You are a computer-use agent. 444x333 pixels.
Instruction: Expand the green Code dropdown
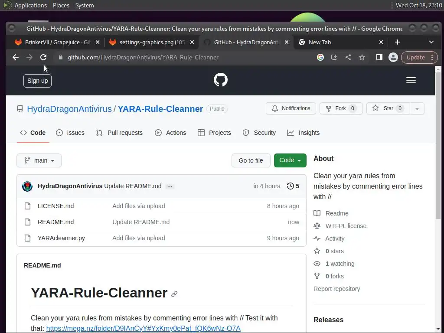click(x=290, y=160)
